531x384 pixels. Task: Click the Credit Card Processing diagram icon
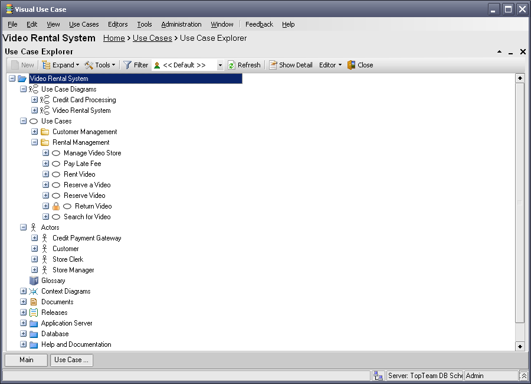click(45, 100)
